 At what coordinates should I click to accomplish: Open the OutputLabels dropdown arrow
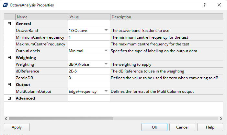point(106,51)
